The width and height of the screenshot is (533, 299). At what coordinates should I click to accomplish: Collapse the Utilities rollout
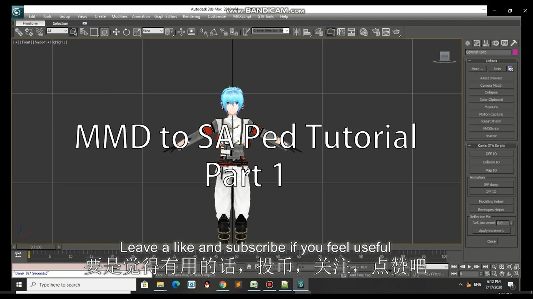coord(491,61)
